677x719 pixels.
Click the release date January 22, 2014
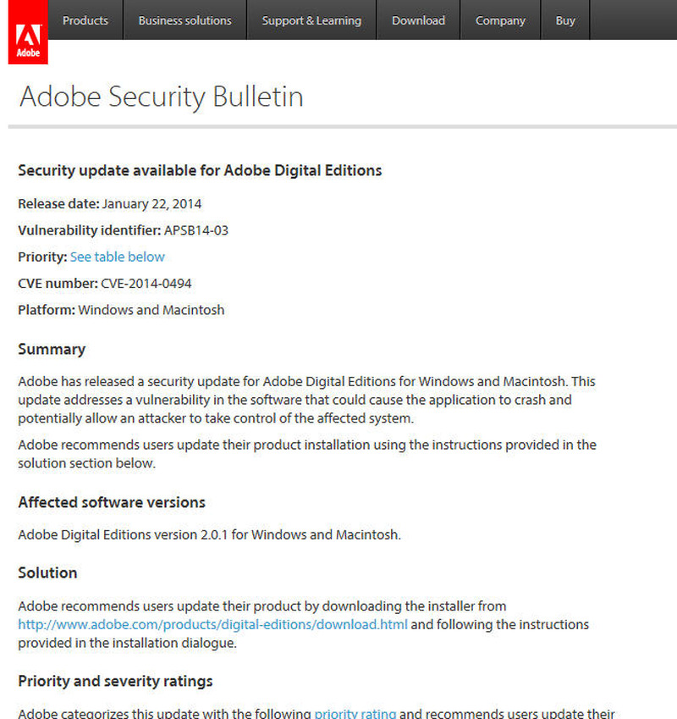[152, 203]
